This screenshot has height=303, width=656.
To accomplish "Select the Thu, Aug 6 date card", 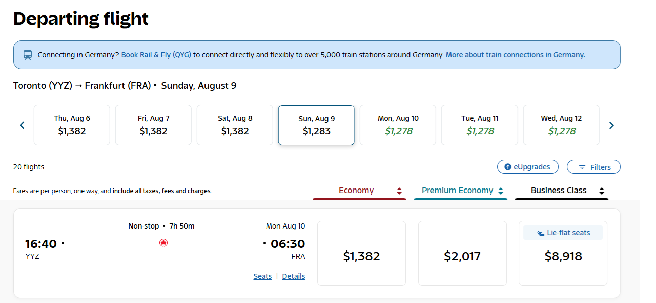I will [72, 125].
